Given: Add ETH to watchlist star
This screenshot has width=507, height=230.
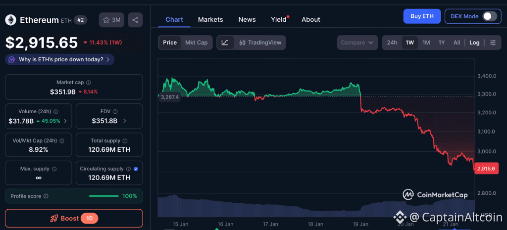Looking at the screenshot, I should [x=106, y=20].
